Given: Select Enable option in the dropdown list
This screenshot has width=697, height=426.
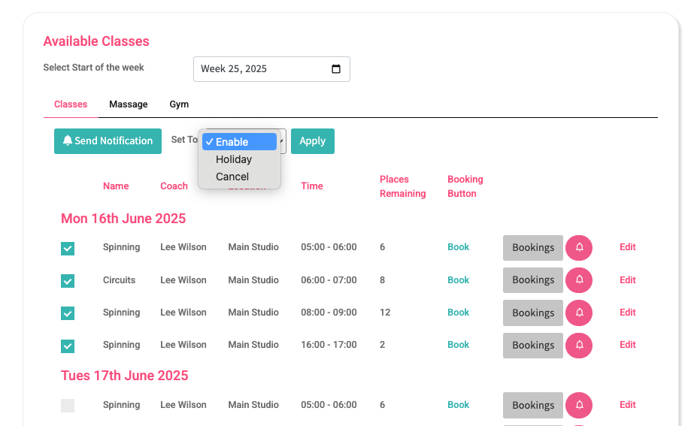Looking at the screenshot, I should (x=232, y=142).
